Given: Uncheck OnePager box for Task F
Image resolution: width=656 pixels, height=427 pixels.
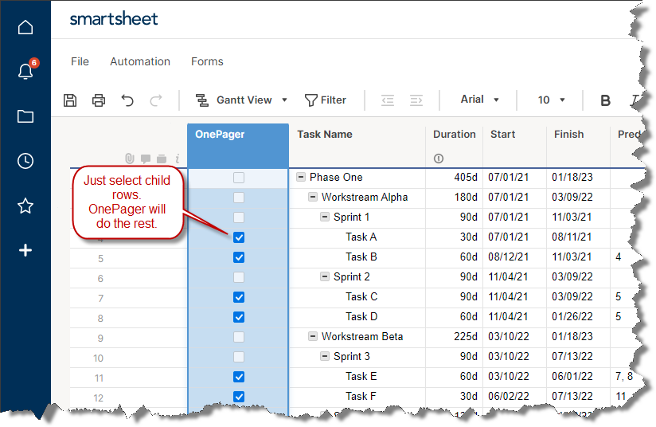Looking at the screenshot, I should click(x=239, y=397).
